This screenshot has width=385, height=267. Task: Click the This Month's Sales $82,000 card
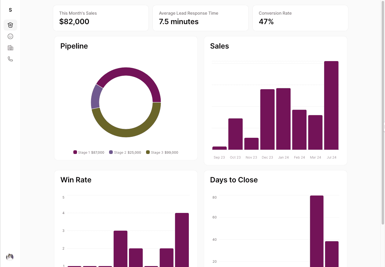point(101,18)
